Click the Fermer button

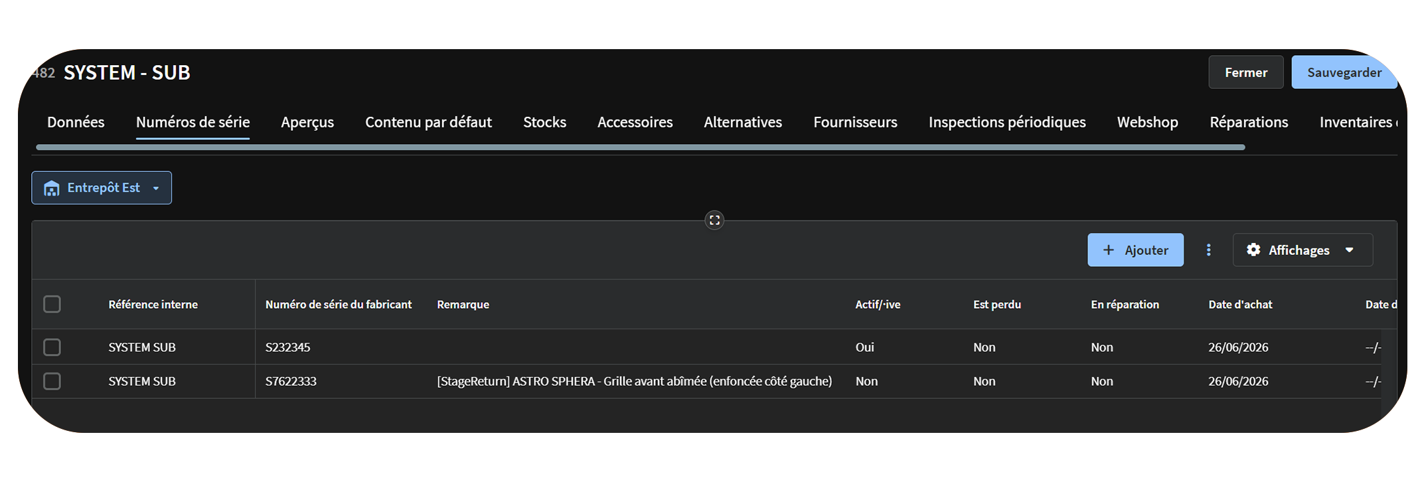pyautogui.click(x=1246, y=72)
